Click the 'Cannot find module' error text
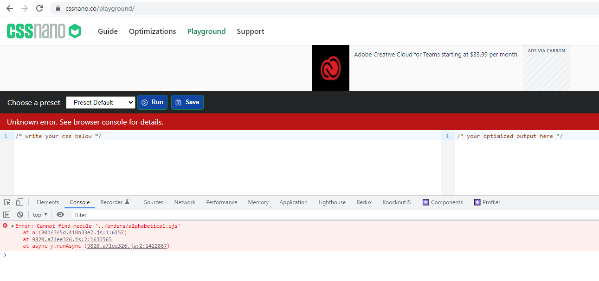 click(x=98, y=226)
